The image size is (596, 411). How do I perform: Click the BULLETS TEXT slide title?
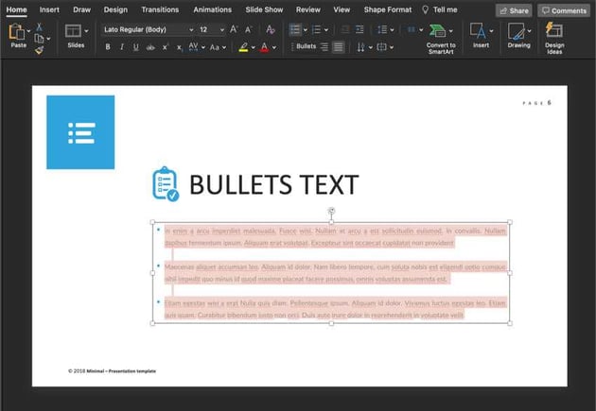tap(273, 185)
